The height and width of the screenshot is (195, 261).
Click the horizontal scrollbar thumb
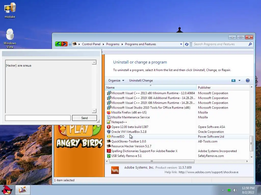152,161
